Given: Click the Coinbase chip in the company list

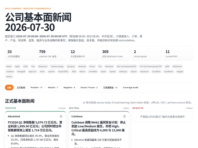Looking at the screenshot, I should click(x=10, y=72).
